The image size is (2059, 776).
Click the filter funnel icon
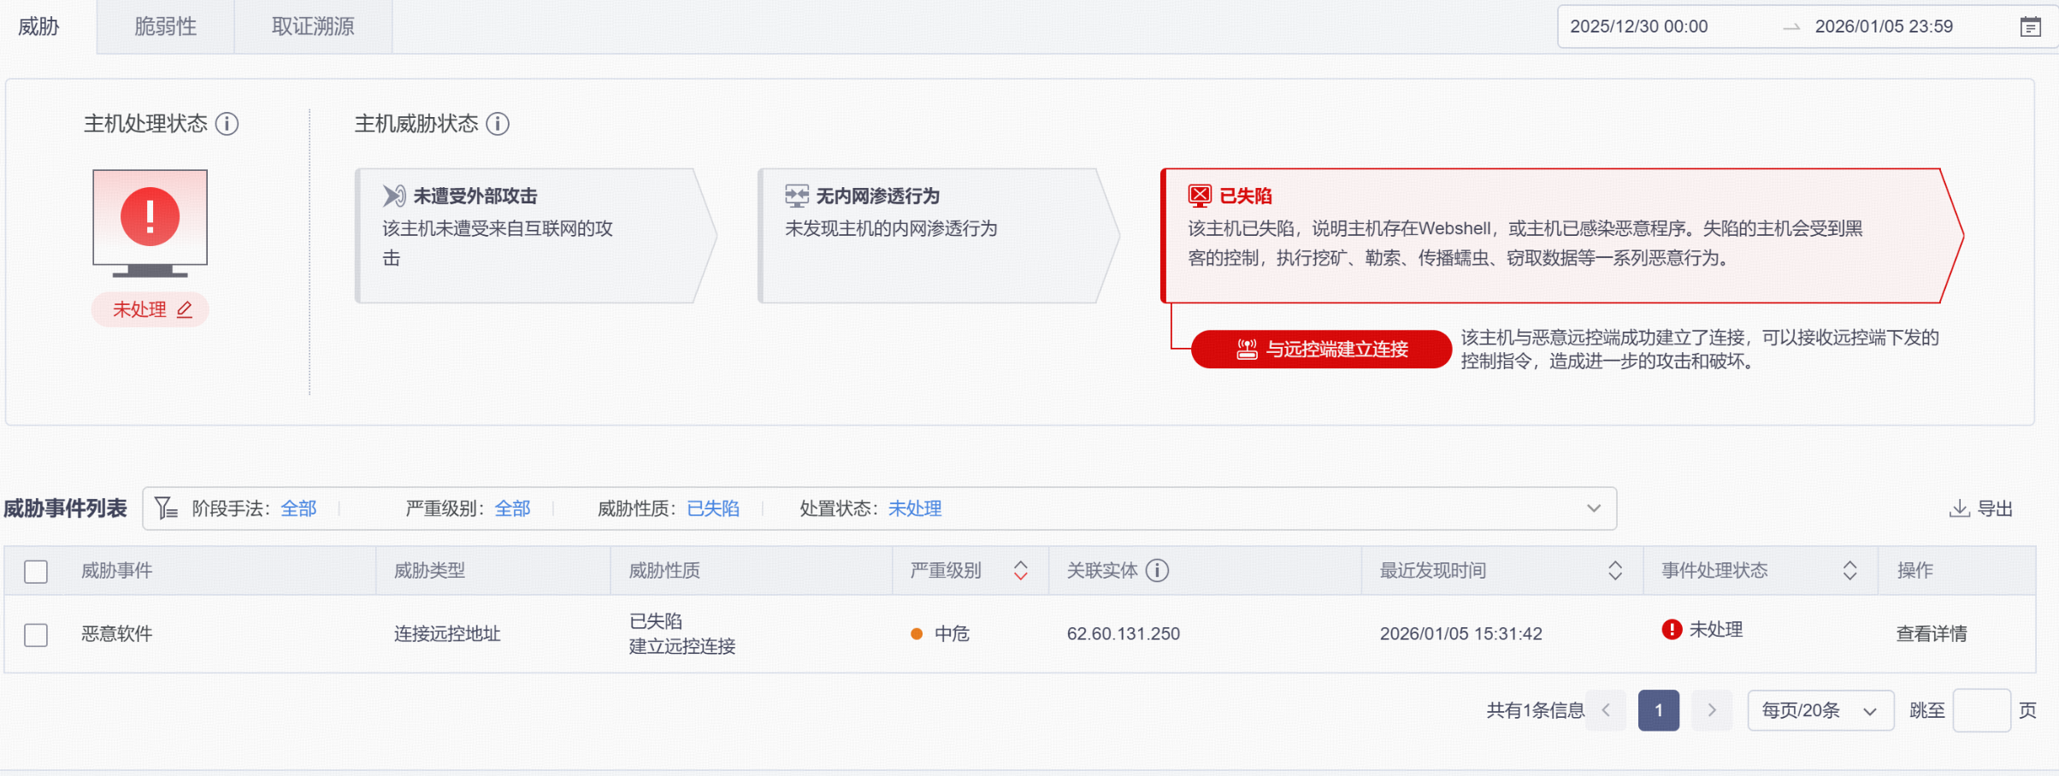coord(166,509)
